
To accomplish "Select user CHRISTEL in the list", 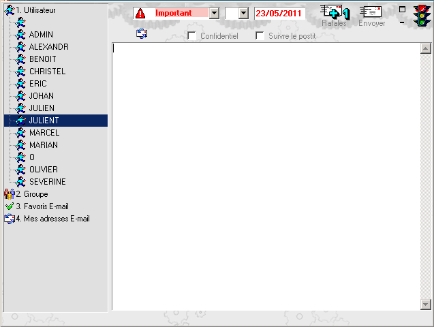I will [47, 72].
